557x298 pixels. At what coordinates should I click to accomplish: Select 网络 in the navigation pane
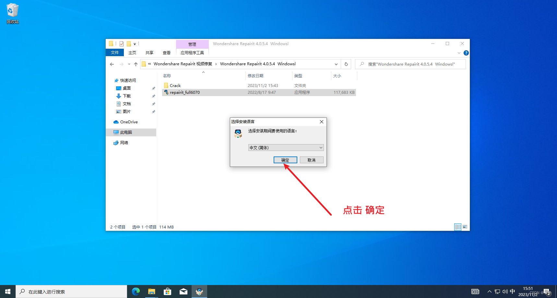pyautogui.click(x=124, y=143)
